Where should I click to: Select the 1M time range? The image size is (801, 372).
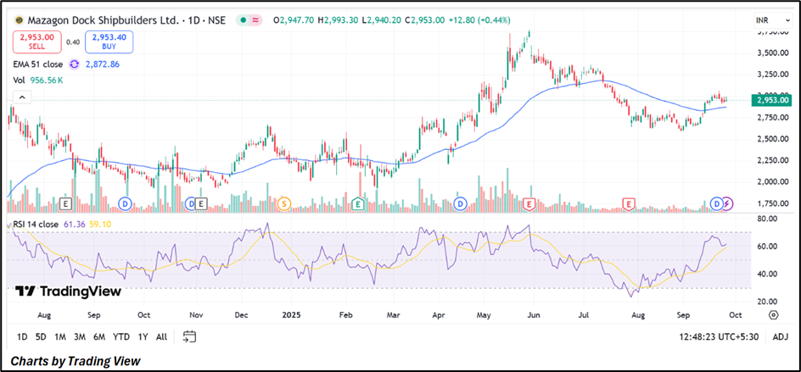pyautogui.click(x=60, y=336)
